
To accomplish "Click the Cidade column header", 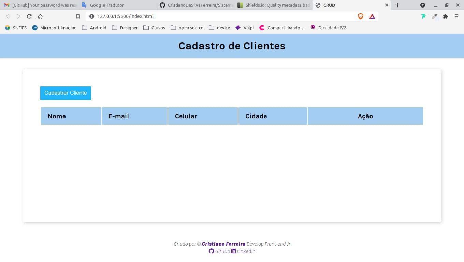I will pyautogui.click(x=273, y=116).
